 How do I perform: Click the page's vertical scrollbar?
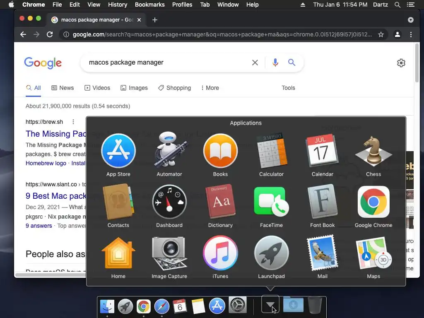(x=417, y=63)
